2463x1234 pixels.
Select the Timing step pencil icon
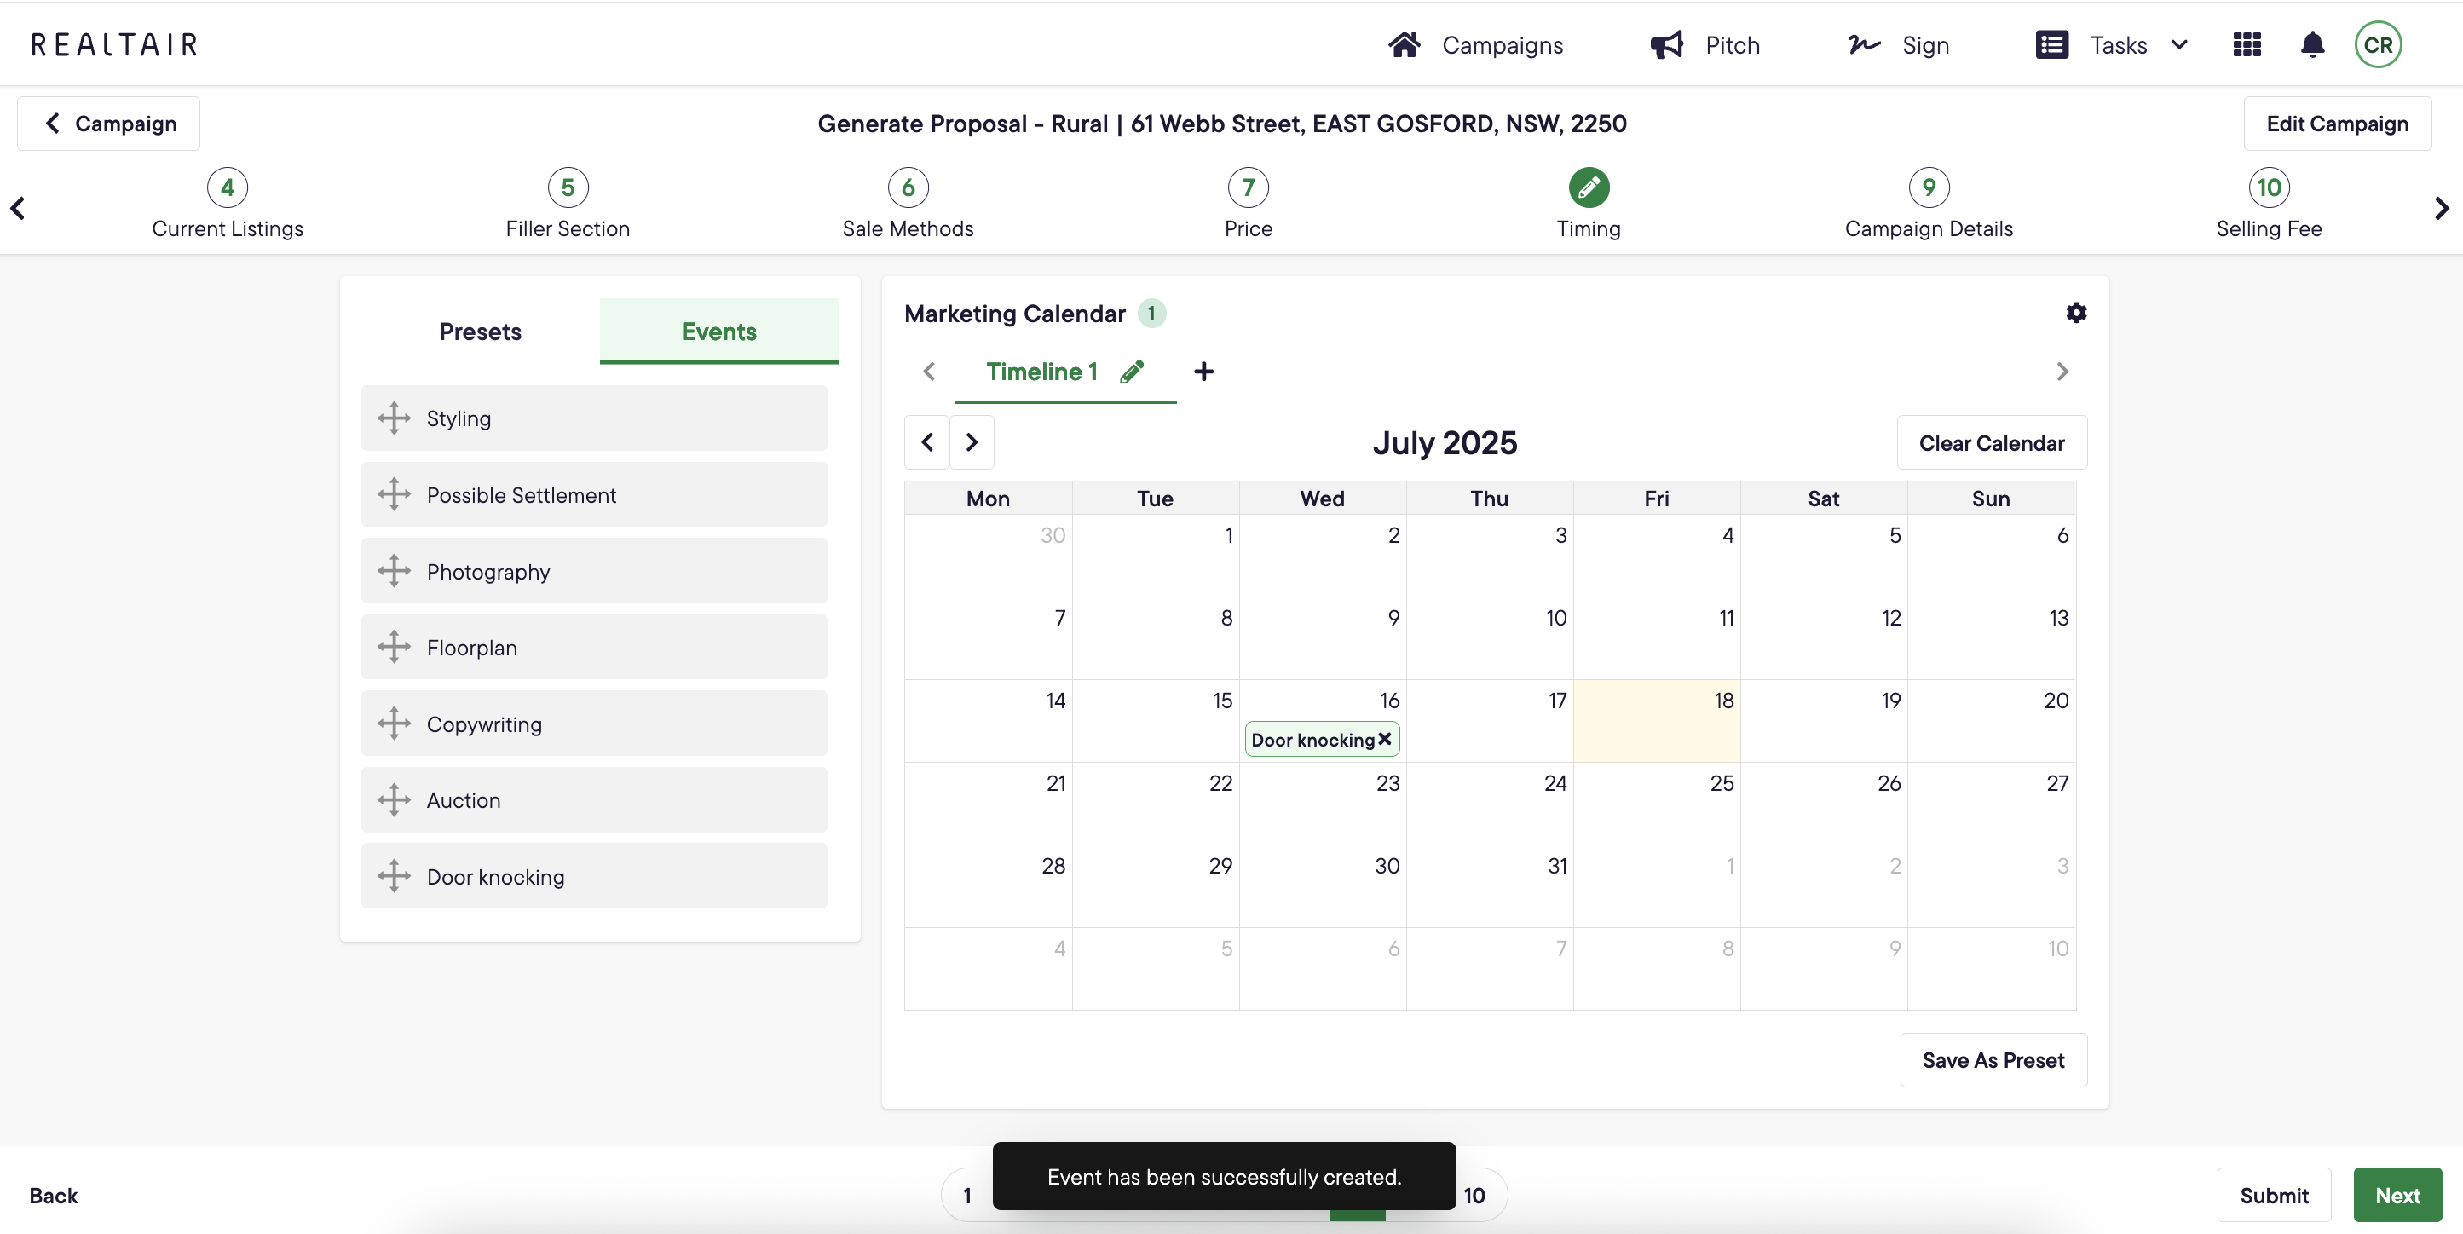coord(1589,187)
